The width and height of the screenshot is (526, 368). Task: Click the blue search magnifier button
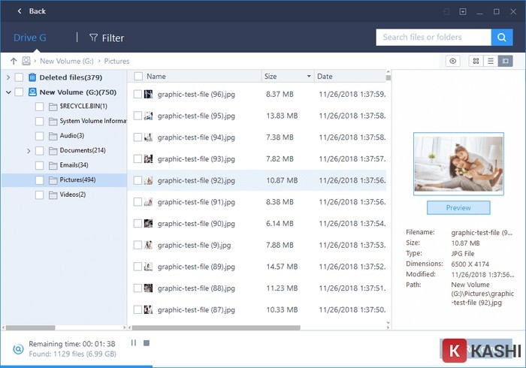[502, 38]
